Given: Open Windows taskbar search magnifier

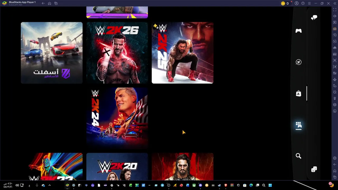Looking at the screenshot, I should pyautogui.click(x=264, y=185).
